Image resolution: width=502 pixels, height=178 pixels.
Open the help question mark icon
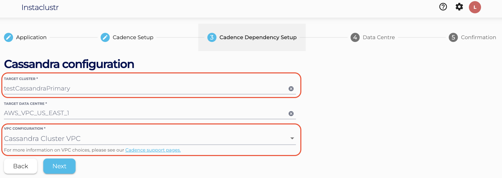443,7
